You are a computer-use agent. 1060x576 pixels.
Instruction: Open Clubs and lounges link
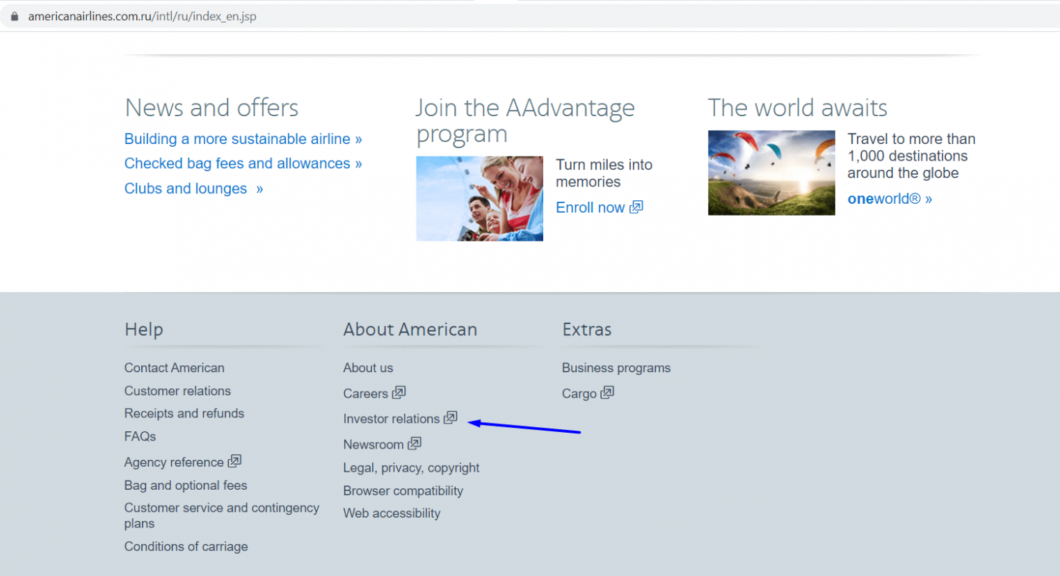pos(193,189)
